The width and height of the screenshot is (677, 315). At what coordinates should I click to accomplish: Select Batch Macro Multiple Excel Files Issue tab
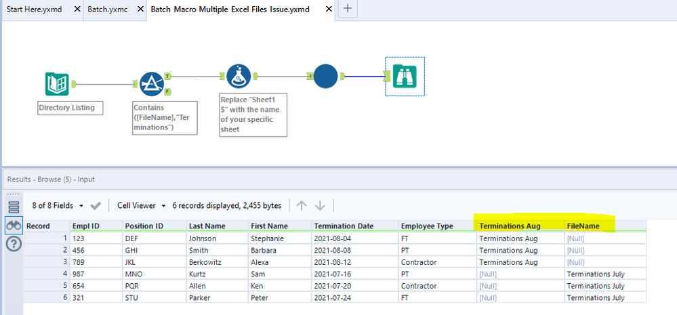click(230, 9)
